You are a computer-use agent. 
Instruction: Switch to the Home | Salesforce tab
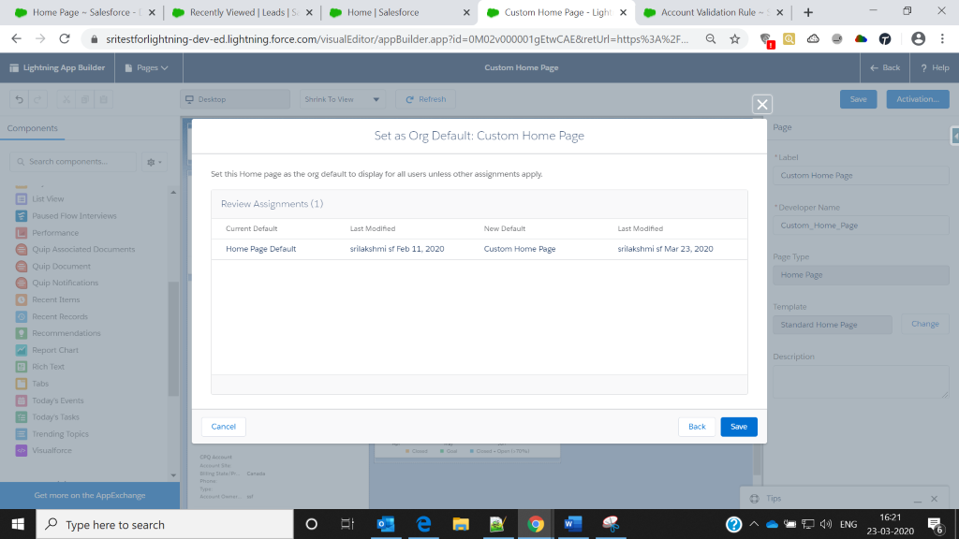coord(382,13)
